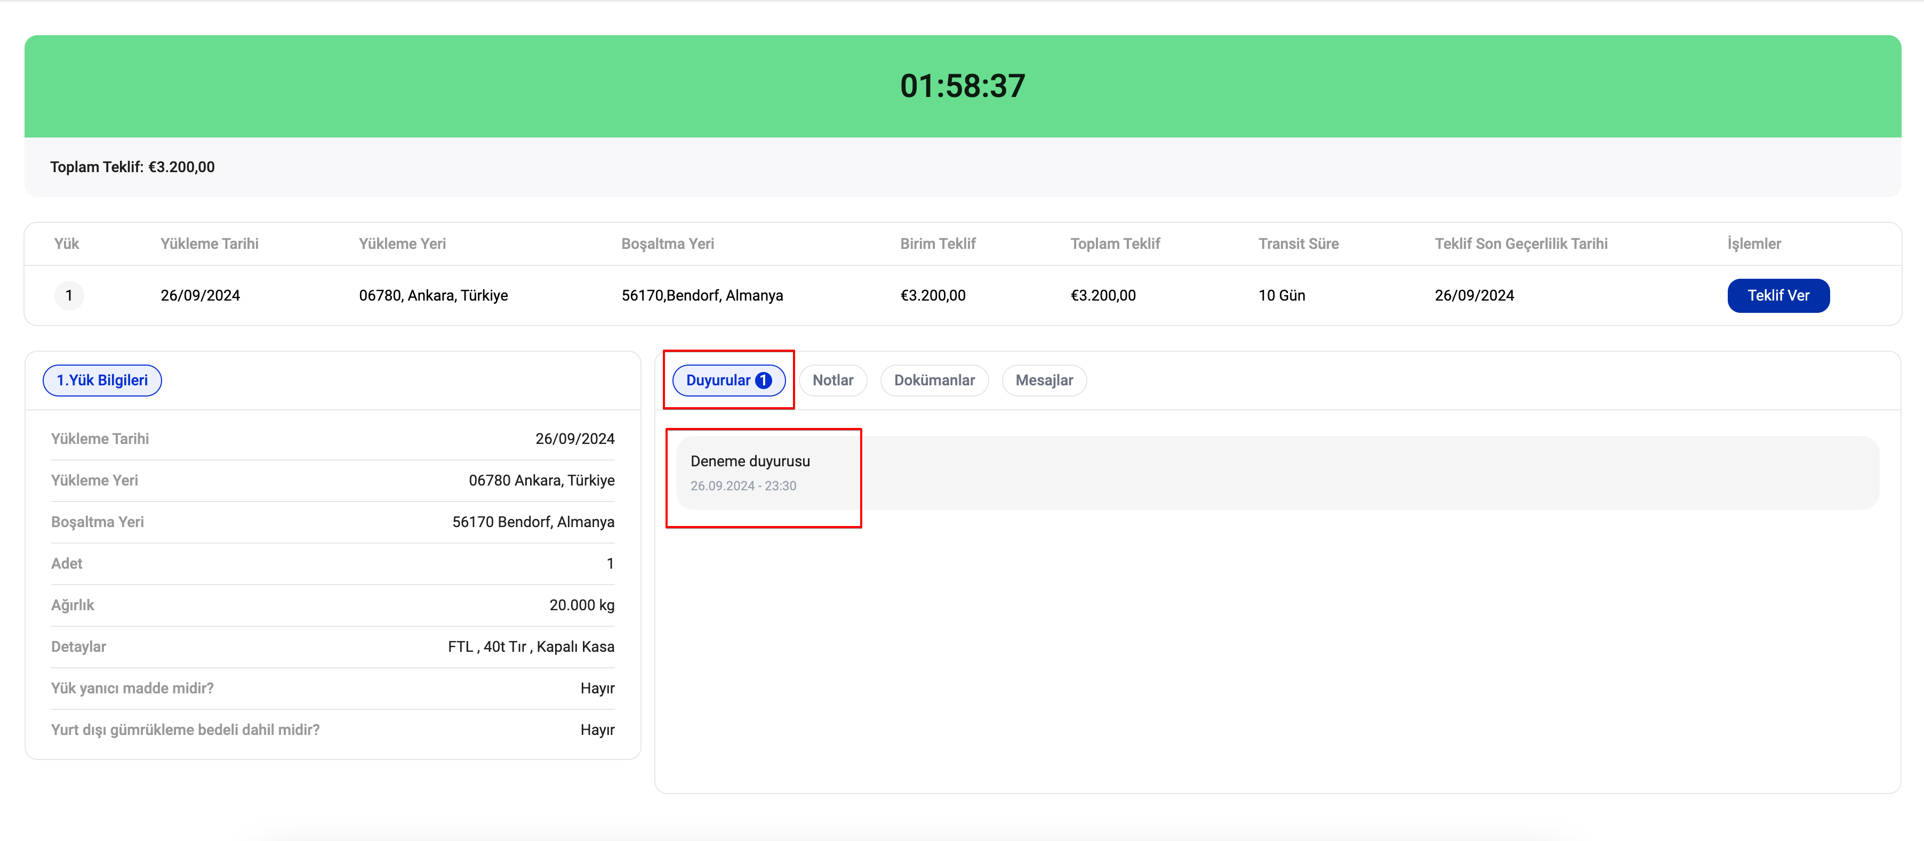Click the Boşaltma Yeri column header

tap(667, 244)
